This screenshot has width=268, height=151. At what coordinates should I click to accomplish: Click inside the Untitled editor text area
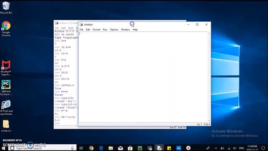pyautogui.click(x=143, y=77)
